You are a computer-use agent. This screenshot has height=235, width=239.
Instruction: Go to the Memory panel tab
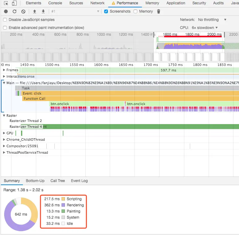click(152, 3)
